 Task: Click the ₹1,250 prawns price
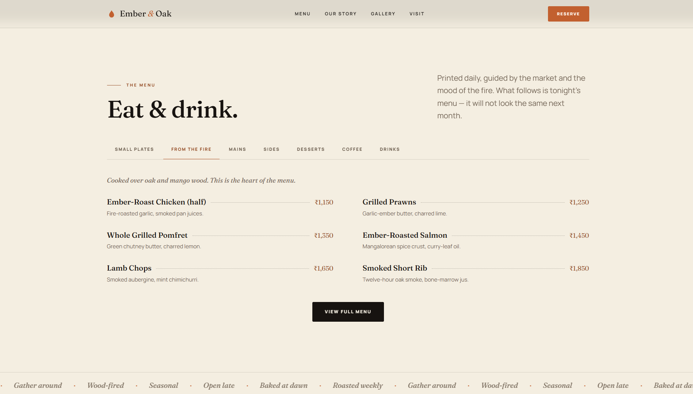click(x=579, y=202)
